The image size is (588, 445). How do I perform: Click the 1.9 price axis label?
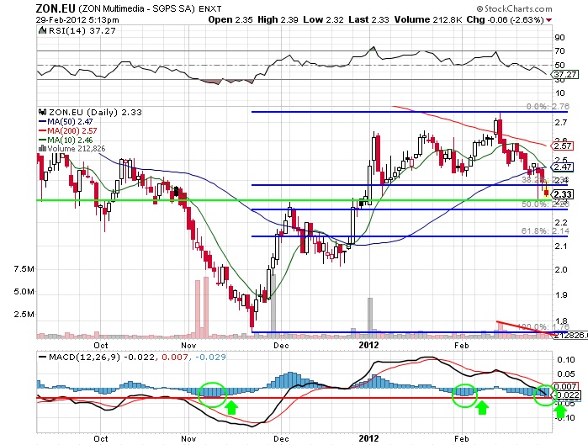tap(561, 294)
